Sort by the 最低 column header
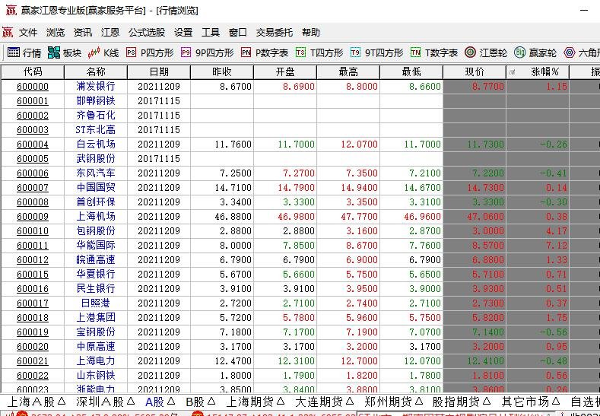Screen dimensions: 600x416 coord(411,72)
